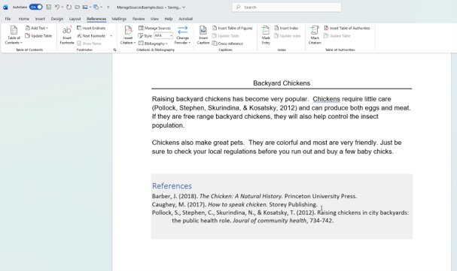Click the Mark Entry icon
Image resolution: width=457 pixels, height=271 pixels.
(x=266, y=31)
